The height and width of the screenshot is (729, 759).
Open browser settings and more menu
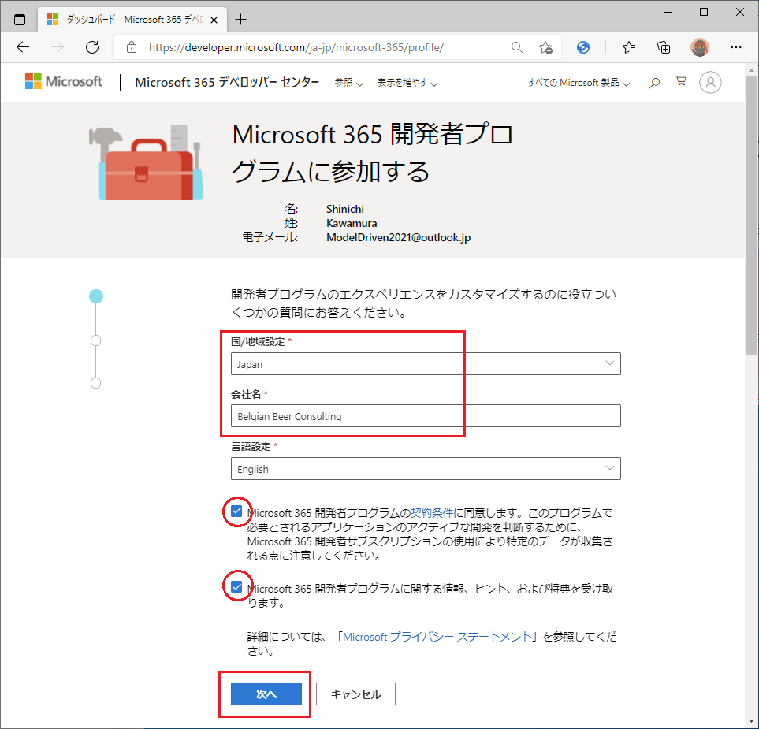pyautogui.click(x=736, y=47)
